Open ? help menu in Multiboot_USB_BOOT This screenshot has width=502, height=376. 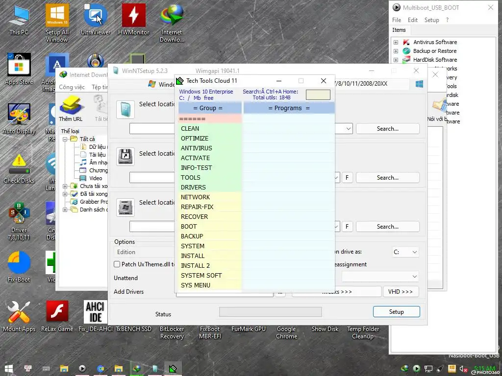(x=447, y=20)
